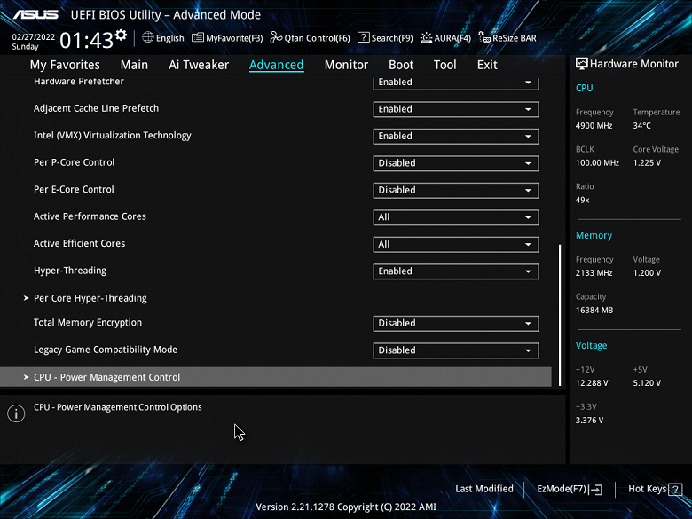Open AURA(F4) lighting icon
Screen dimensions: 692x519
(426, 38)
